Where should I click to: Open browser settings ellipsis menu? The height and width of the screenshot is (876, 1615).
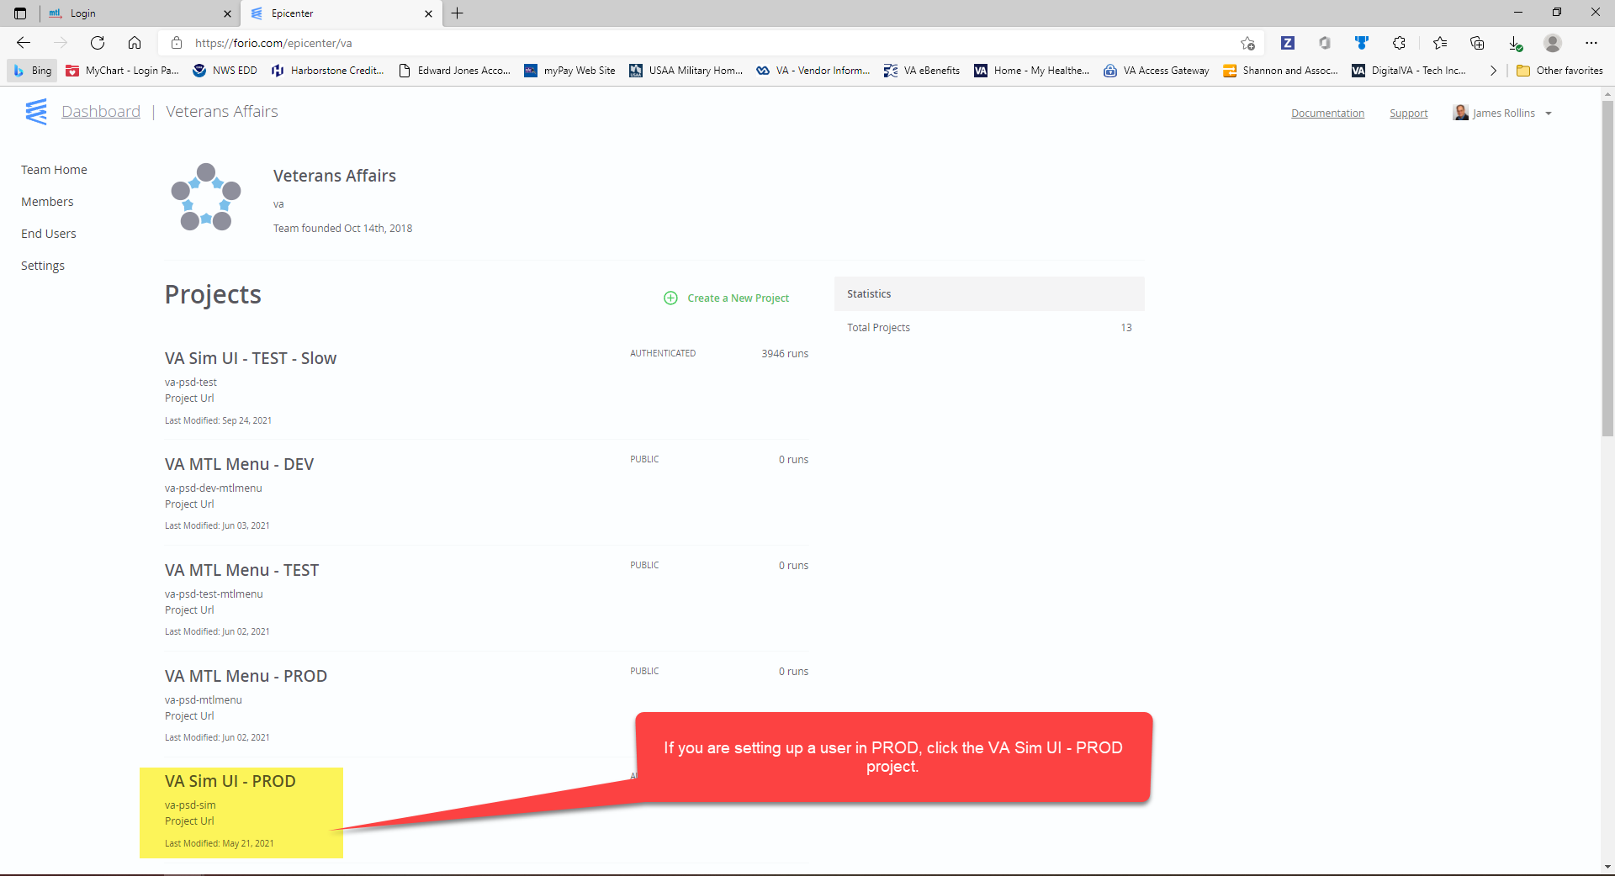pos(1591,43)
